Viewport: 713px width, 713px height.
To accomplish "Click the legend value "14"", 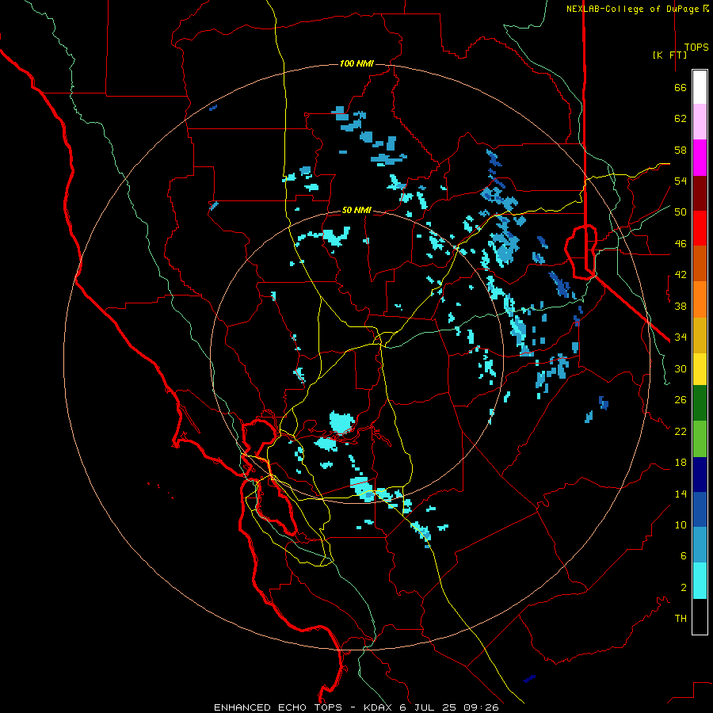I will click(681, 494).
